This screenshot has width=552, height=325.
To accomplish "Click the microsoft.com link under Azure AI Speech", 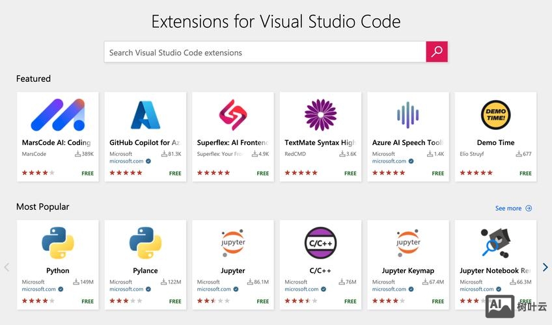I will (x=389, y=161).
